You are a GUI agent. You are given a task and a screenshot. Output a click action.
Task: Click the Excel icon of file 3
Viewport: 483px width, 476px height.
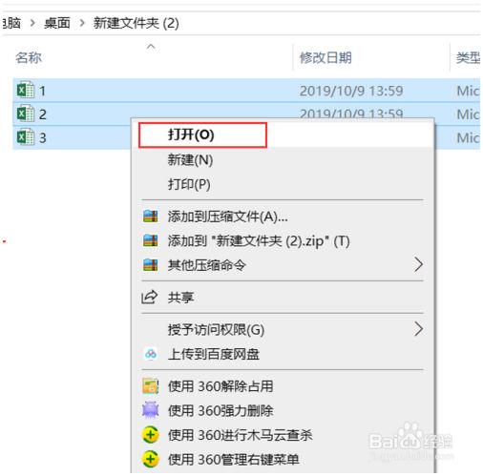[x=26, y=137]
